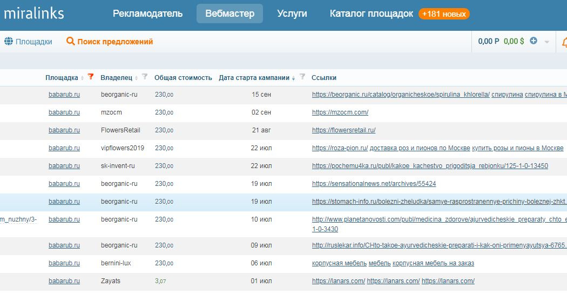Viewport: 567px width, 294px height.
Task: Click the 06 июл date cell
Action: click(261, 263)
